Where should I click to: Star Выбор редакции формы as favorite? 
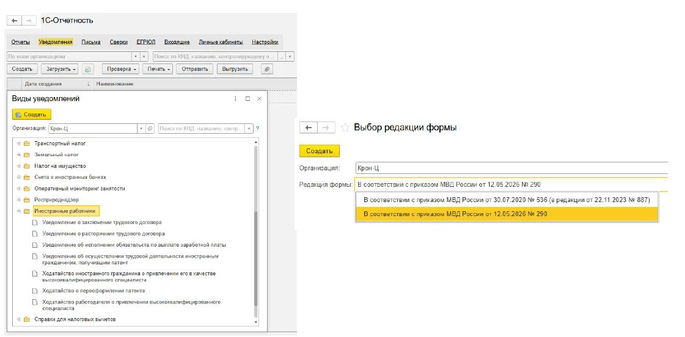345,128
